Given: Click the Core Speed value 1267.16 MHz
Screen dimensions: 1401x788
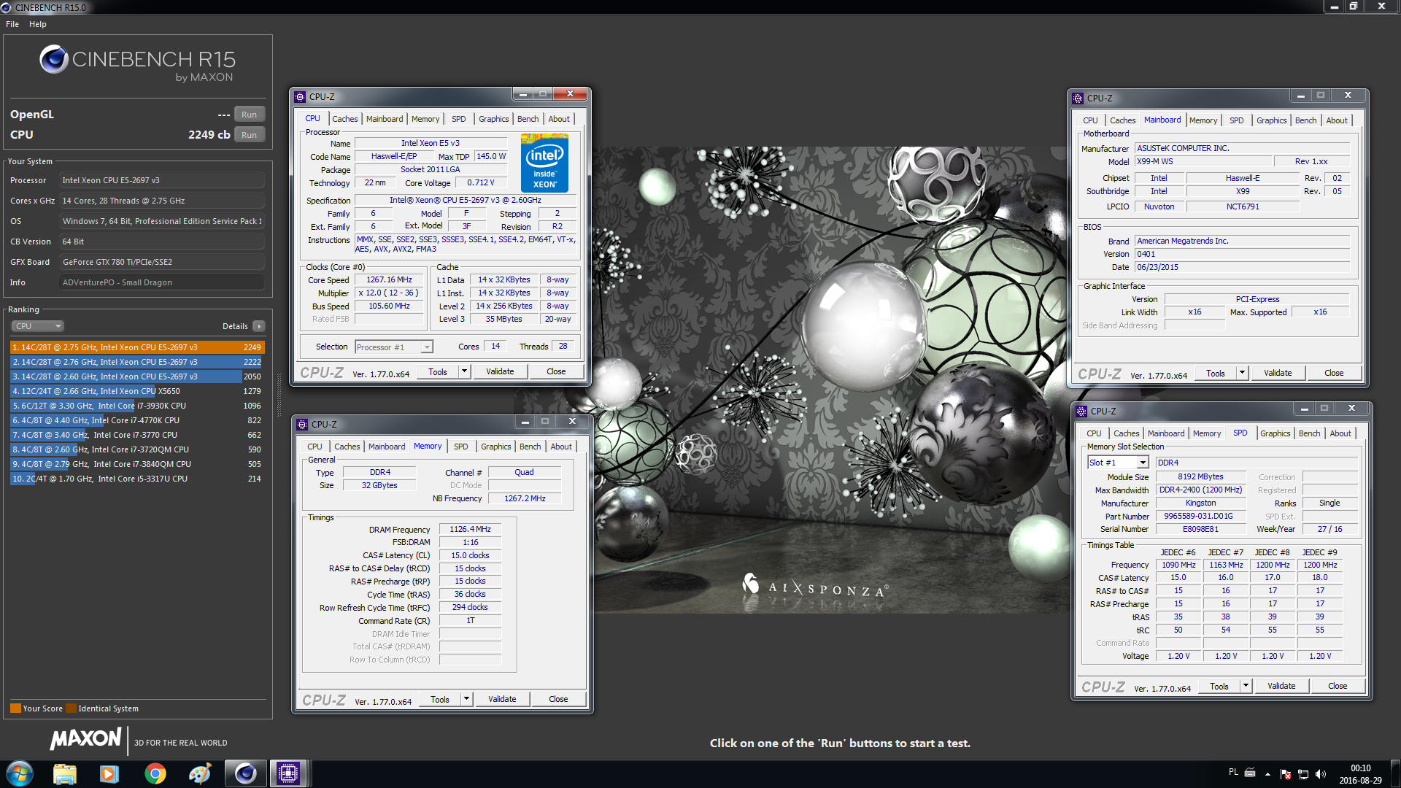Looking at the screenshot, I should pos(389,279).
